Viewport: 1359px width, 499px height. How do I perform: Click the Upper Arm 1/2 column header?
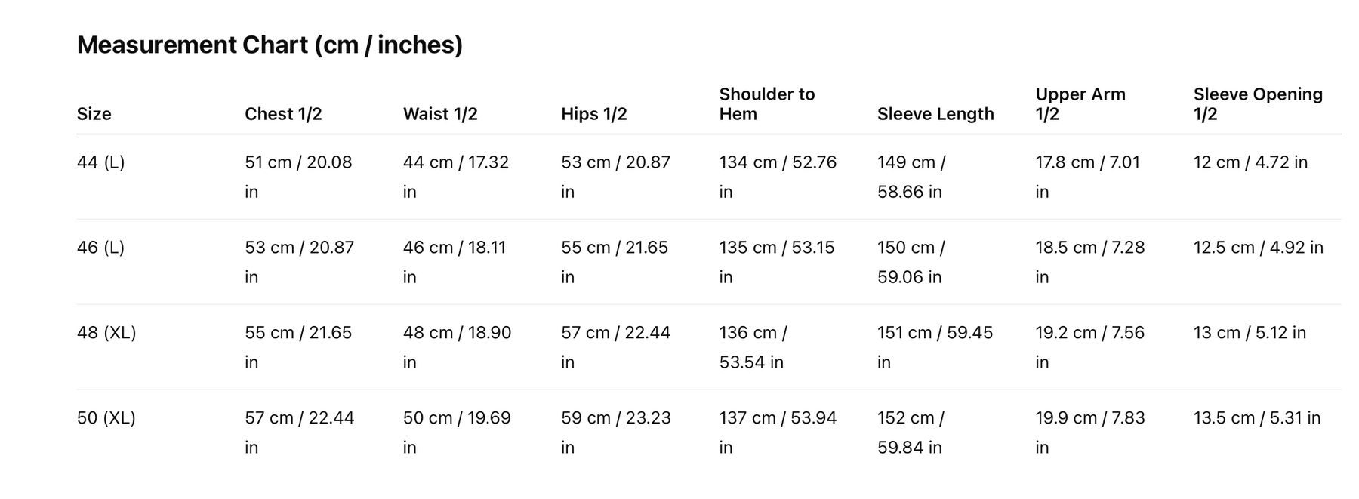(1080, 104)
